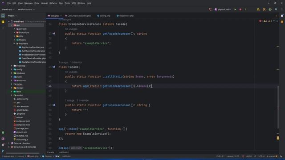Screen dimensions: 285x160
Task: Click the 4 spaces indent status widget
Action: [271, 156]
